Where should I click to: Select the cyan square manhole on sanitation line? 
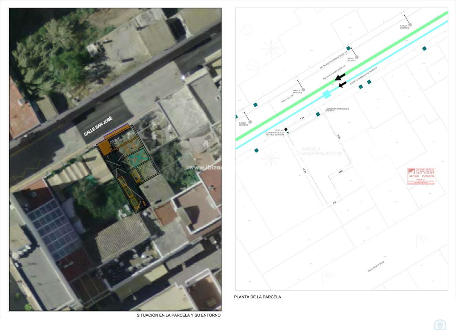click(x=326, y=94)
